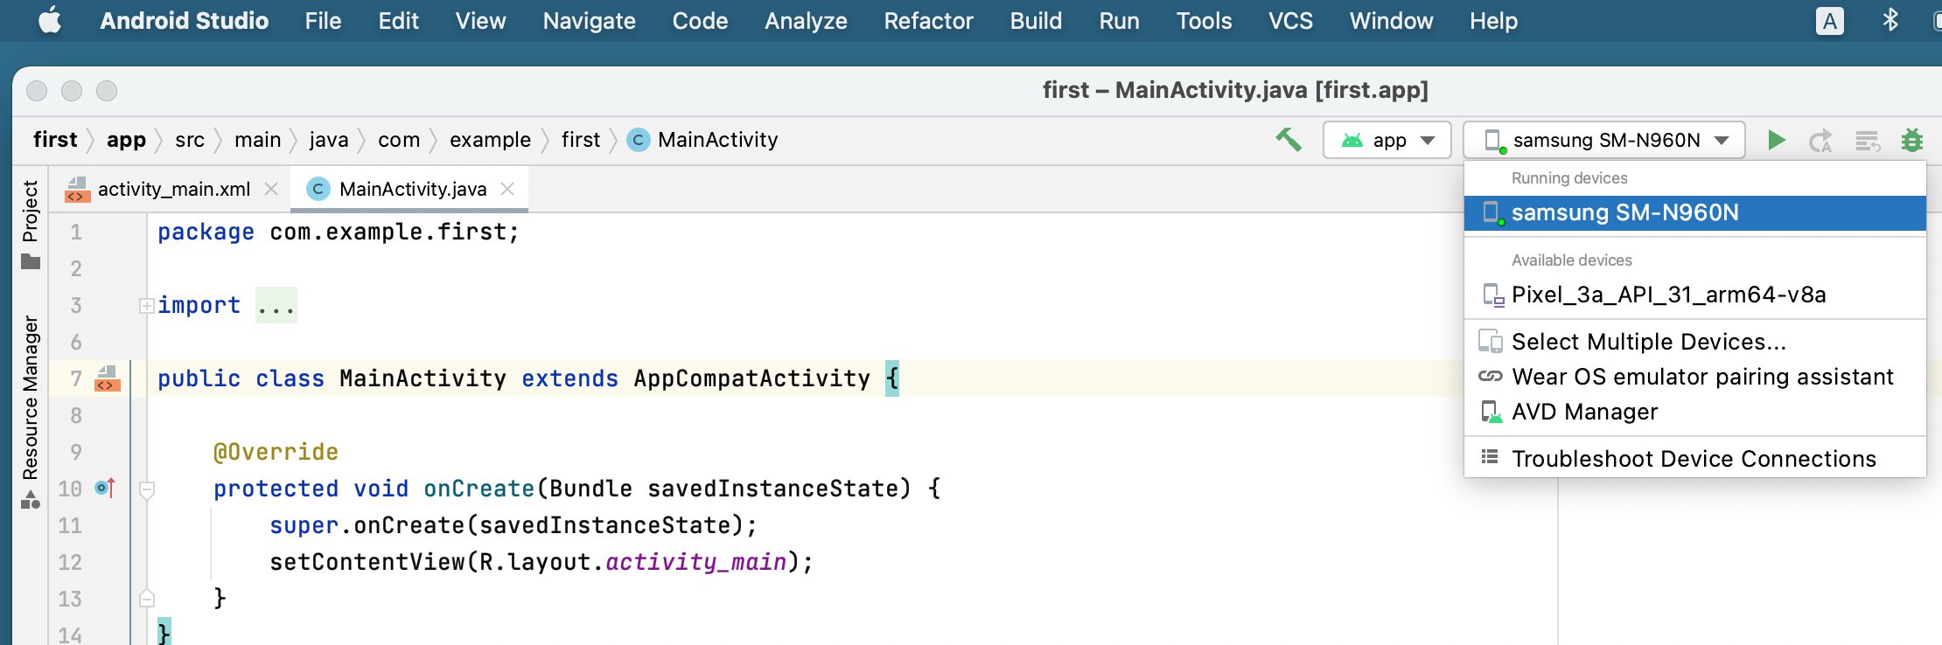Open the Navigate menu
This screenshot has height=645, width=1942.
pos(589,21)
